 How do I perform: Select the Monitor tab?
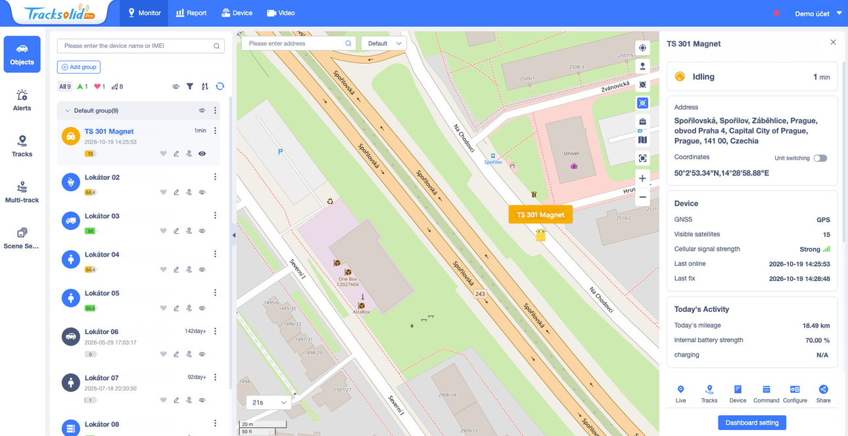145,13
